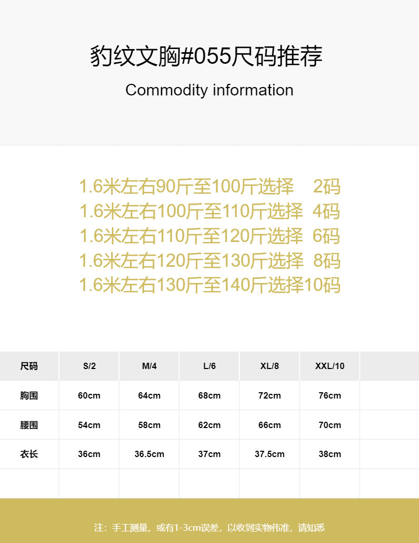
Task: Click the XL/8 size column header
Action: pyautogui.click(x=270, y=366)
